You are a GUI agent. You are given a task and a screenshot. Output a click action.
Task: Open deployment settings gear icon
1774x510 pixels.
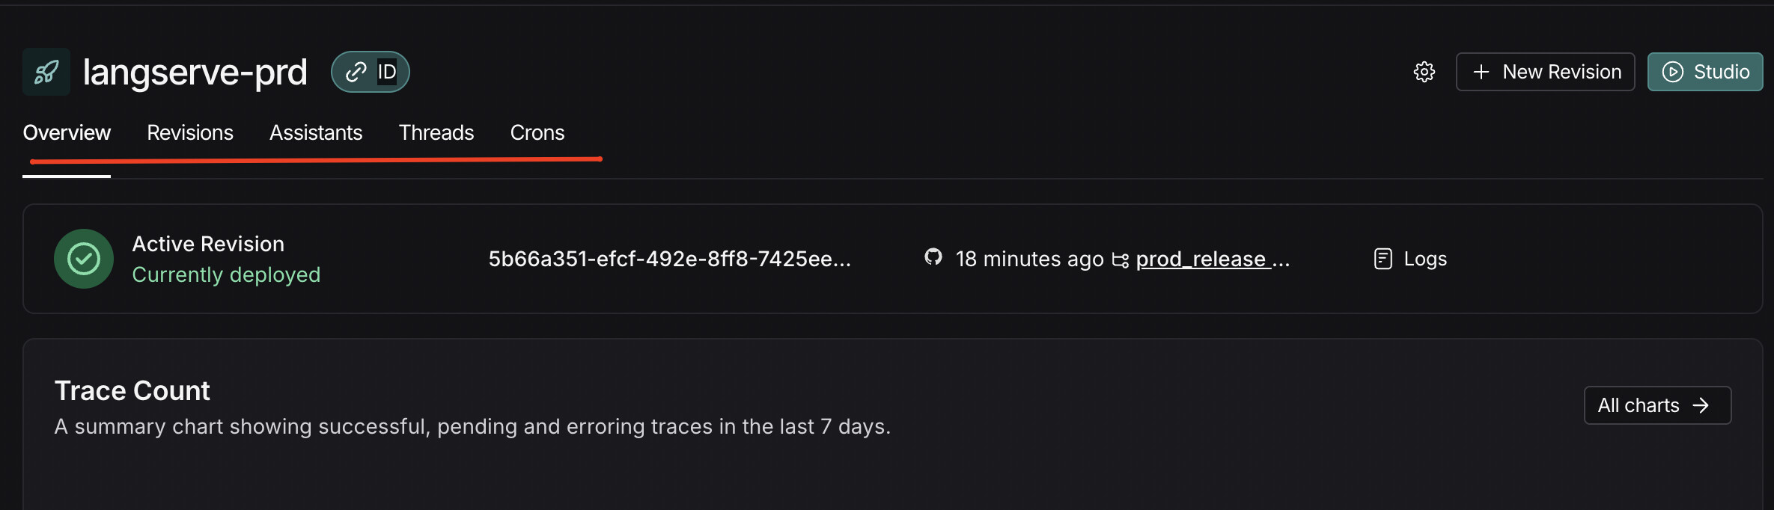point(1424,72)
